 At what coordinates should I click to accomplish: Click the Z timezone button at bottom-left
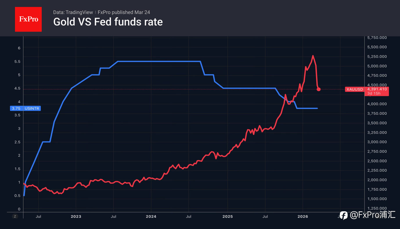pos(15,217)
